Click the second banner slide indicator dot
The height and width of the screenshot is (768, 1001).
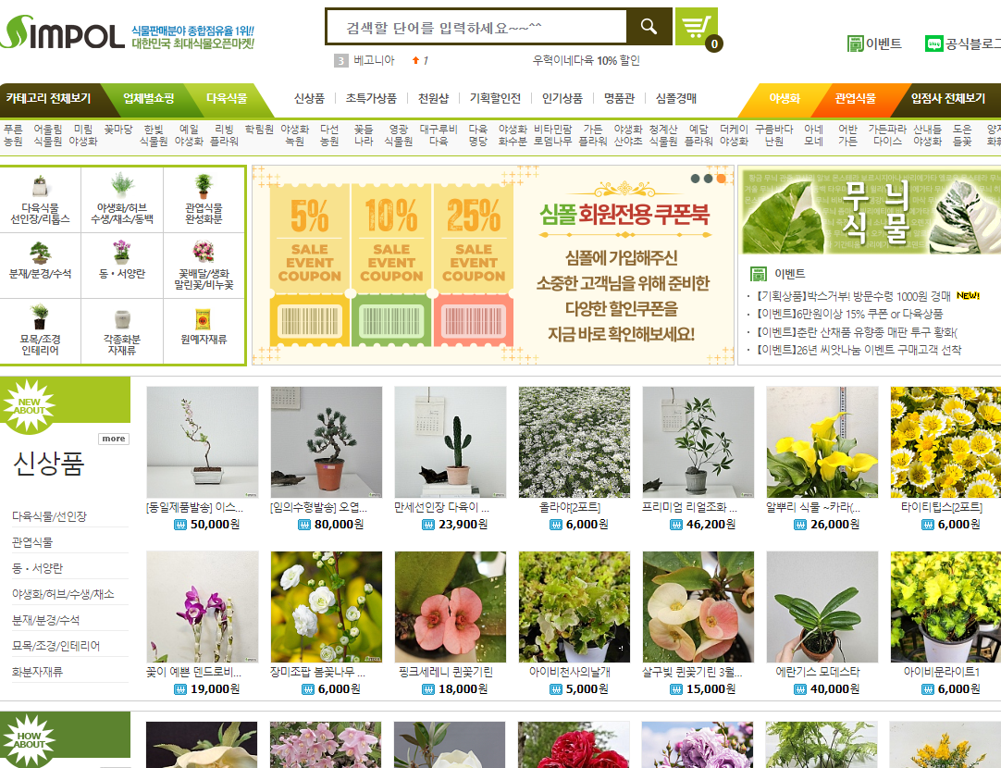[708, 179]
